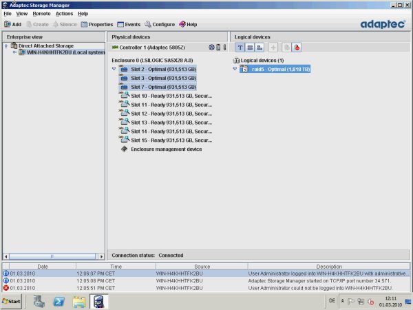
Task: Click right arrow of Enterprise view scrollbar
Action: tap(101, 256)
